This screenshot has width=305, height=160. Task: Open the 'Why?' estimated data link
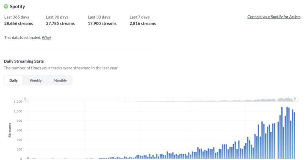pos(47,38)
